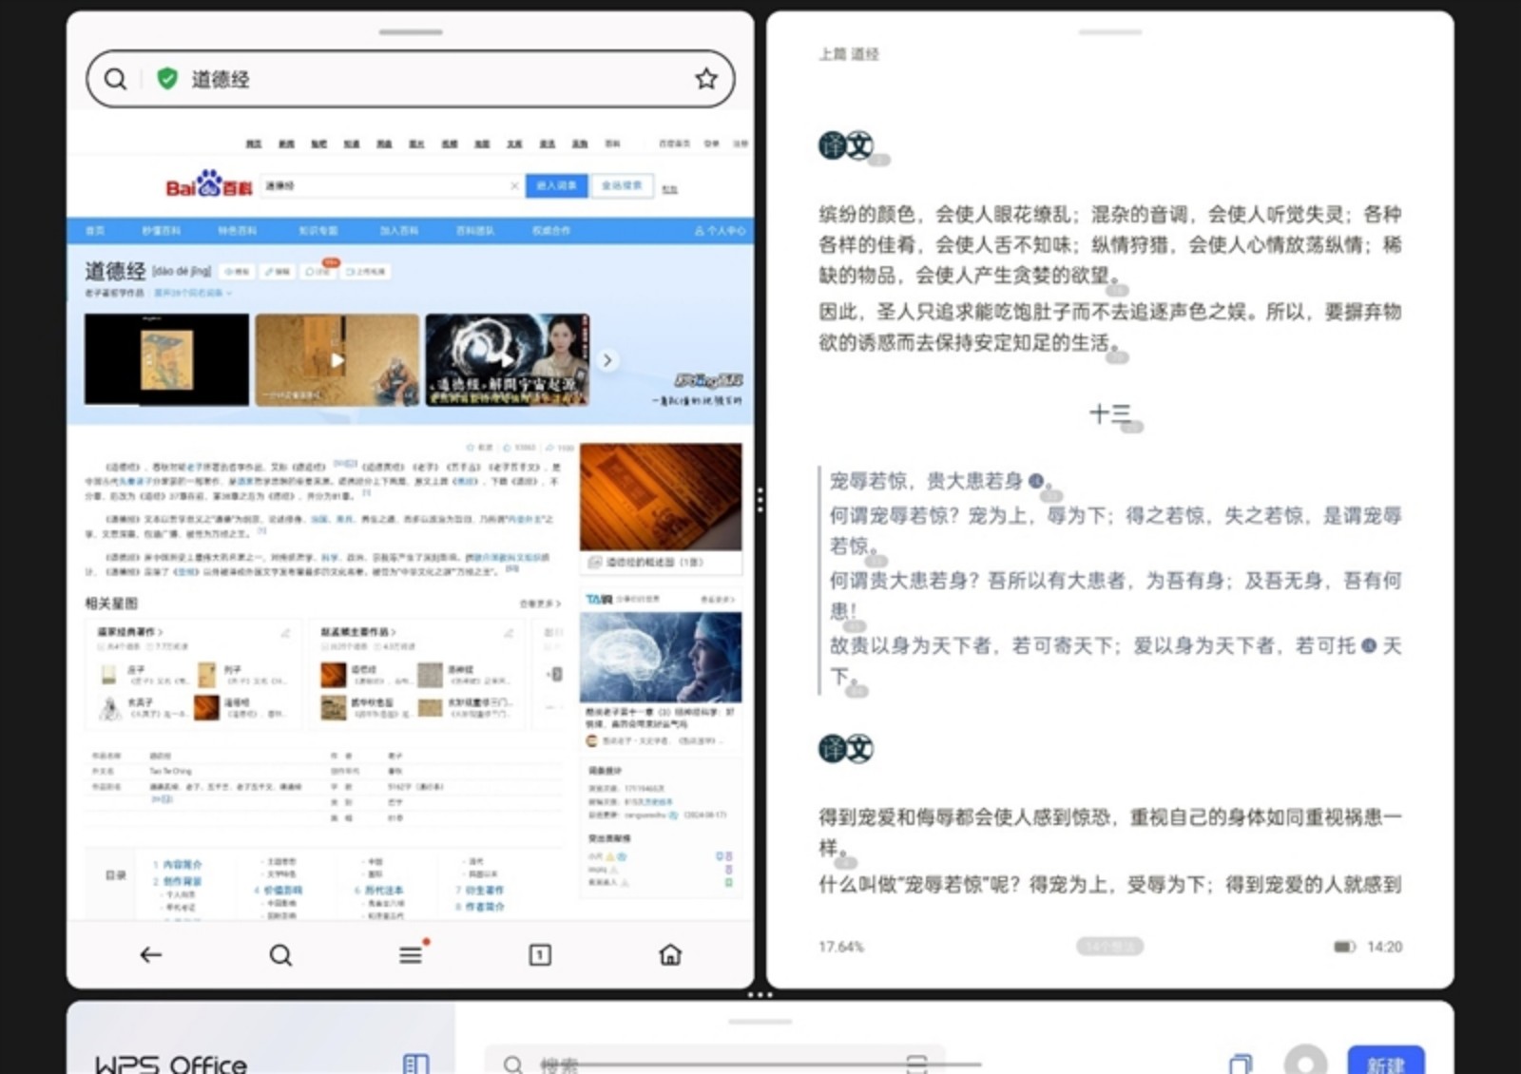Open search from browser bottom bar
This screenshot has height=1074, width=1521.
pyautogui.click(x=280, y=955)
